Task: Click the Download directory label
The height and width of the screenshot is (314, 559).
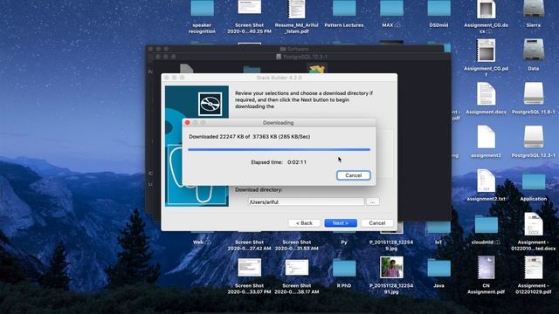Action: pyautogui.click(x=259, y=190)
